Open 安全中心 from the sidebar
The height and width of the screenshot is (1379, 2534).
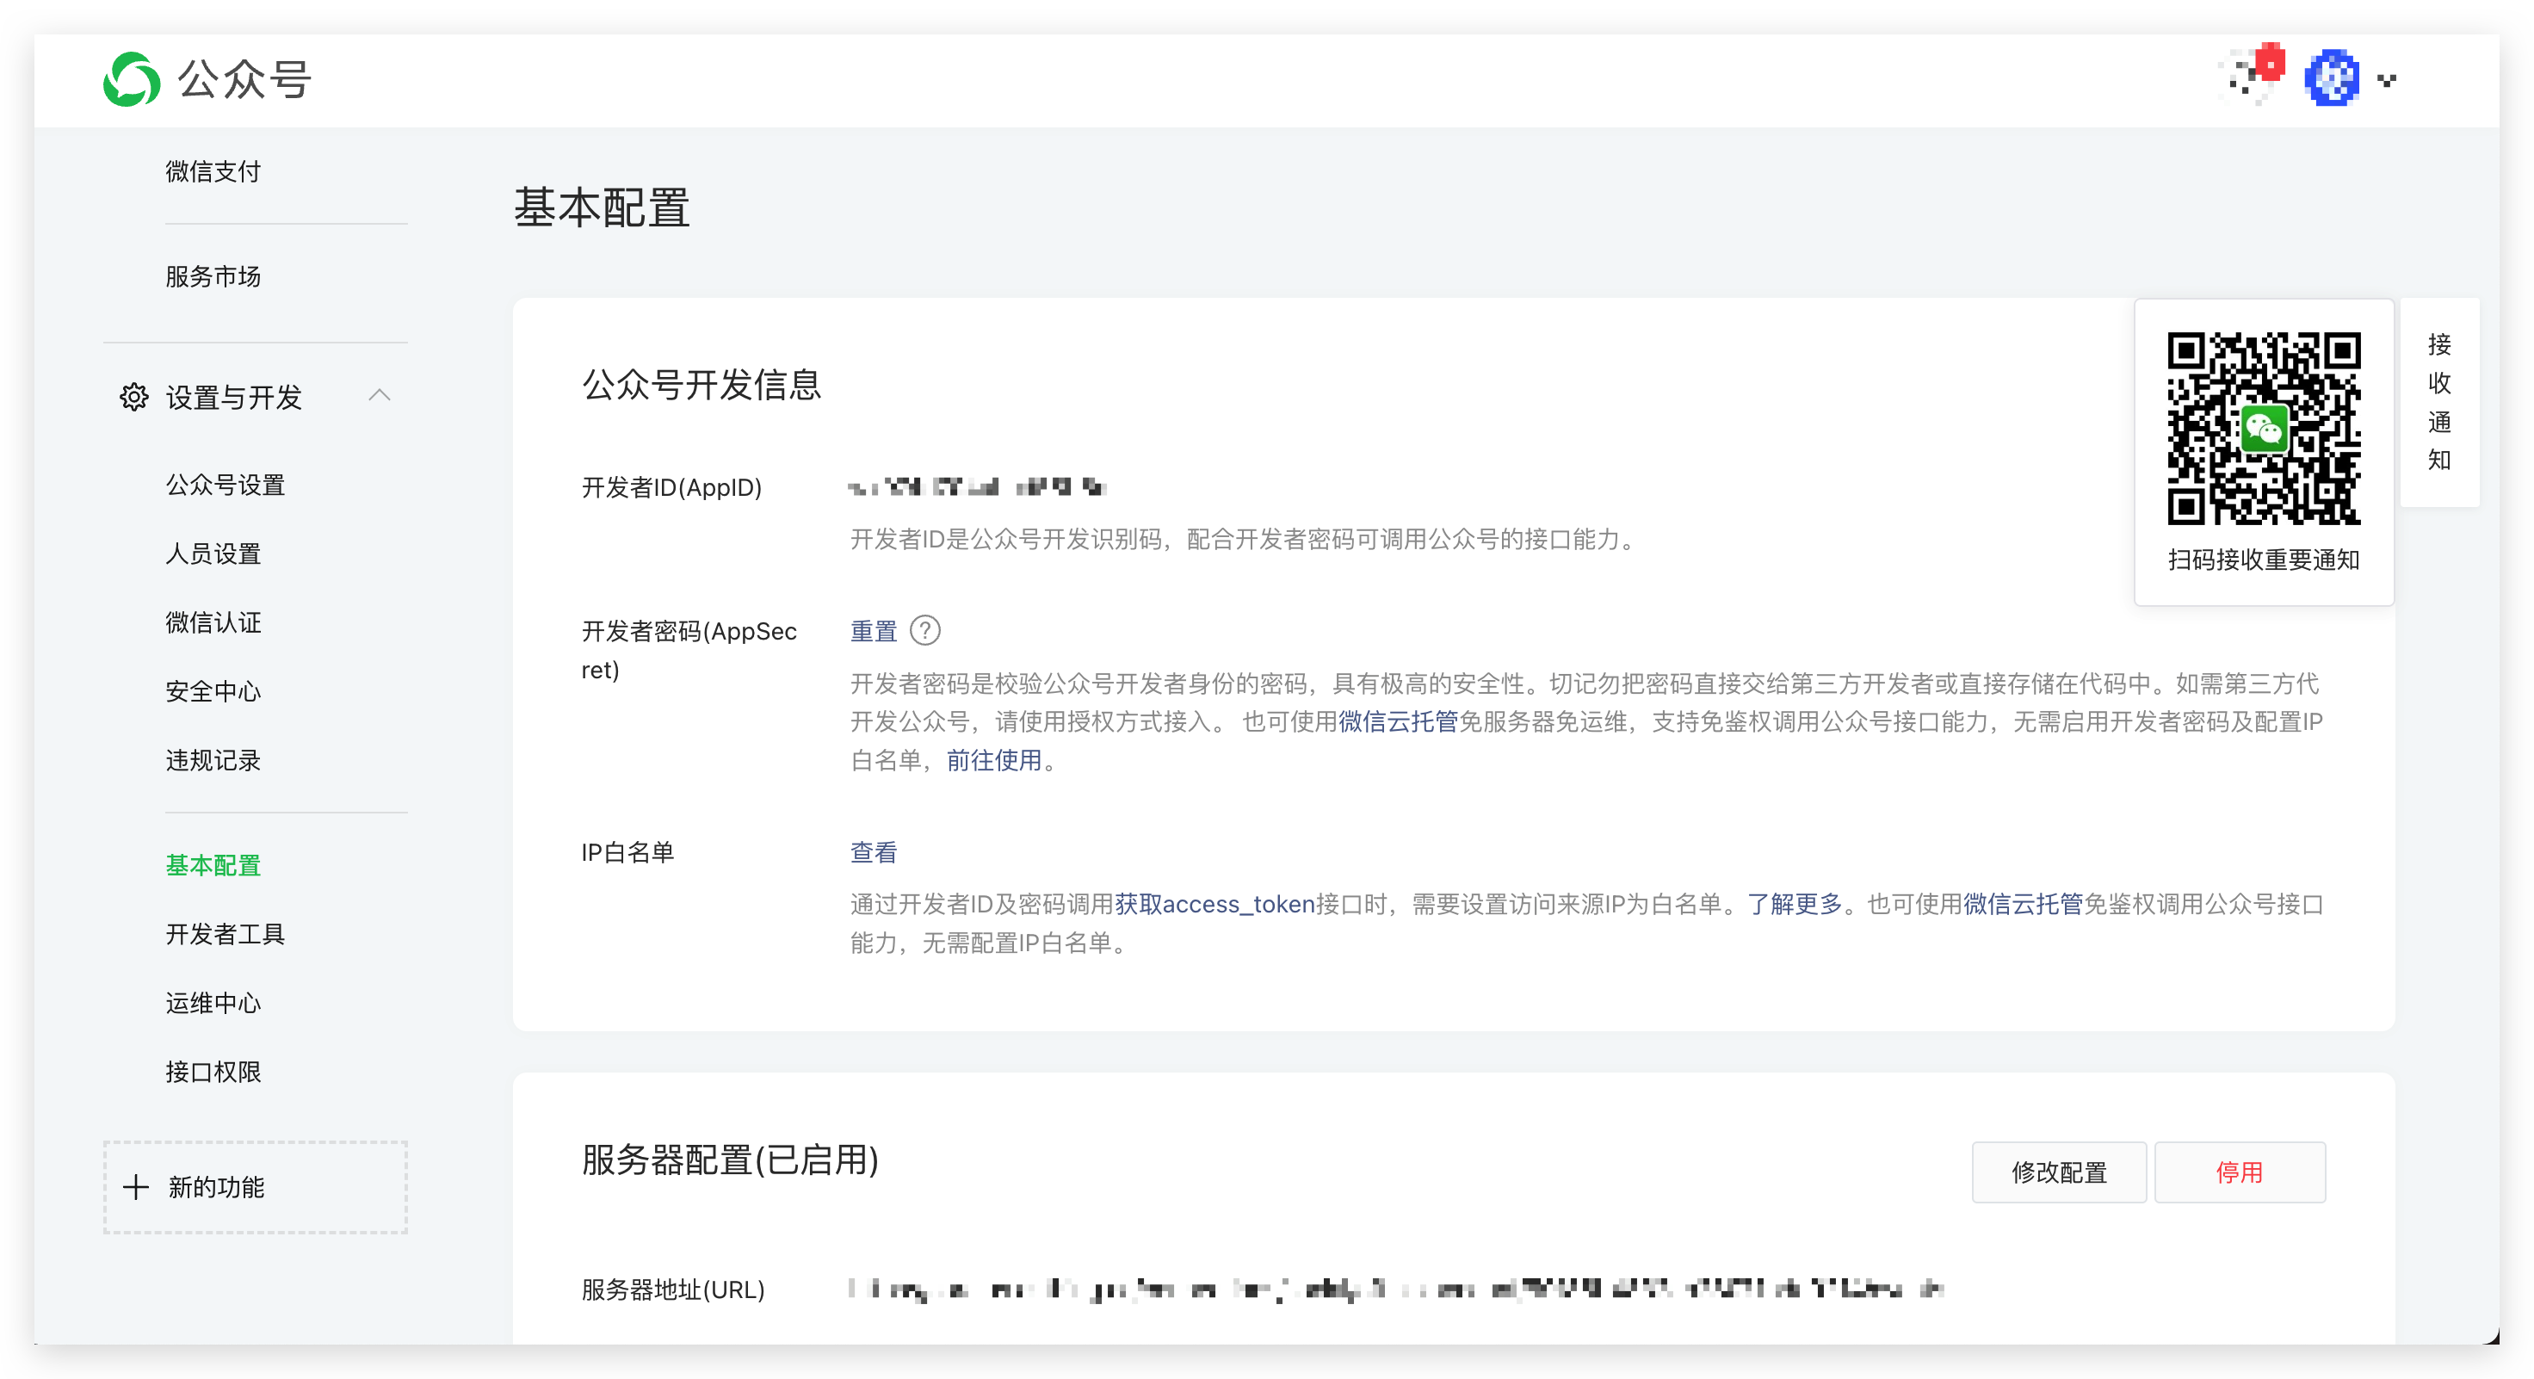213,690
